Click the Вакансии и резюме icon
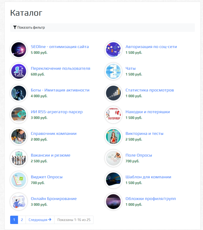Image resolution: width=203 pixels, height=230 pixels. tap(19, 158)
